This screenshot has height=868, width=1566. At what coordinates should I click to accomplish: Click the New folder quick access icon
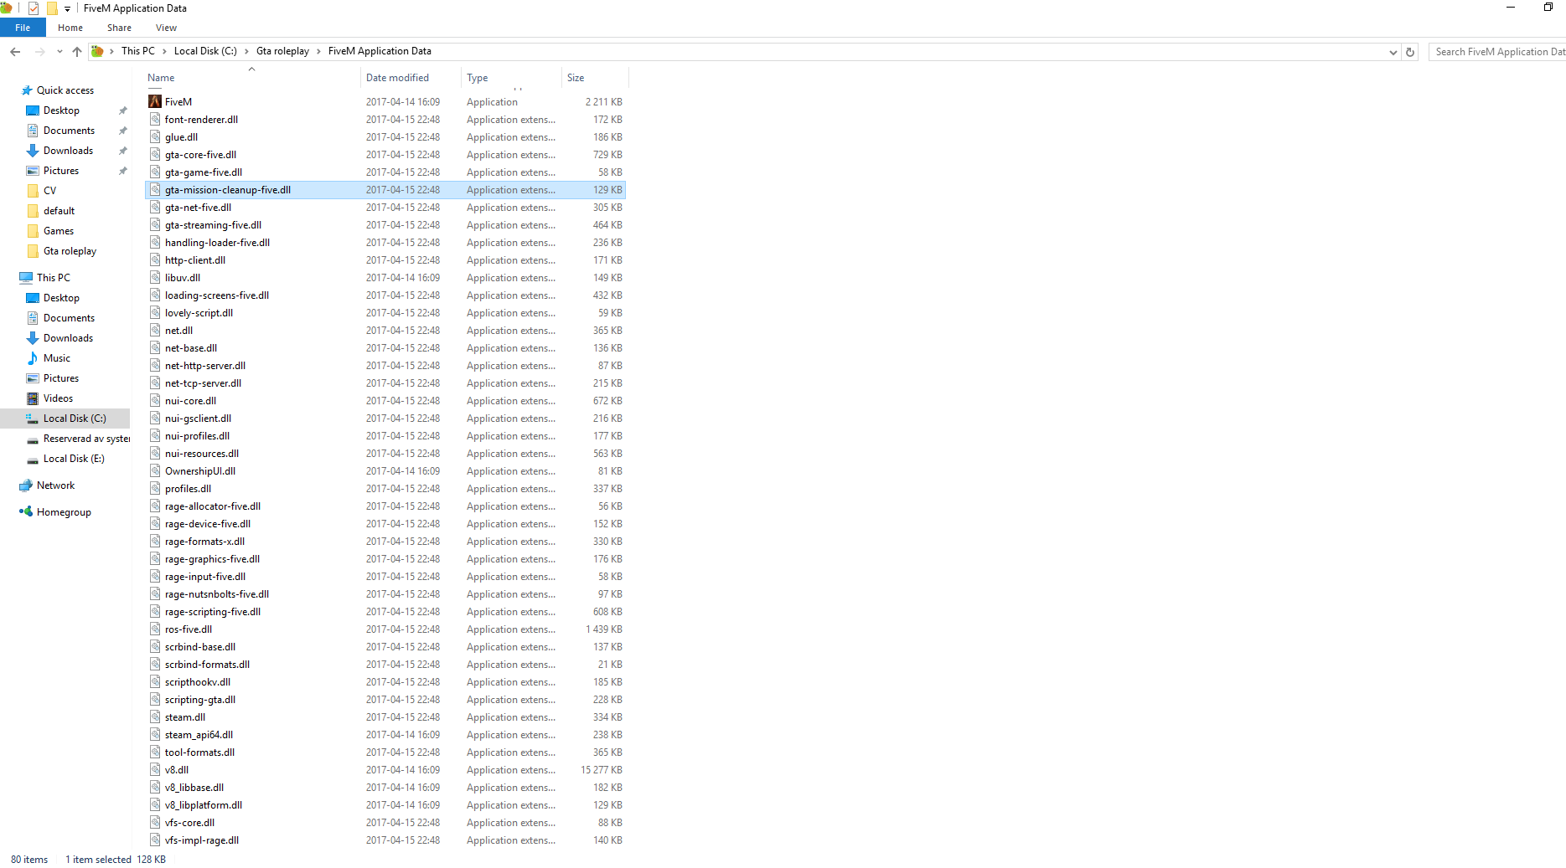[52, 8]
